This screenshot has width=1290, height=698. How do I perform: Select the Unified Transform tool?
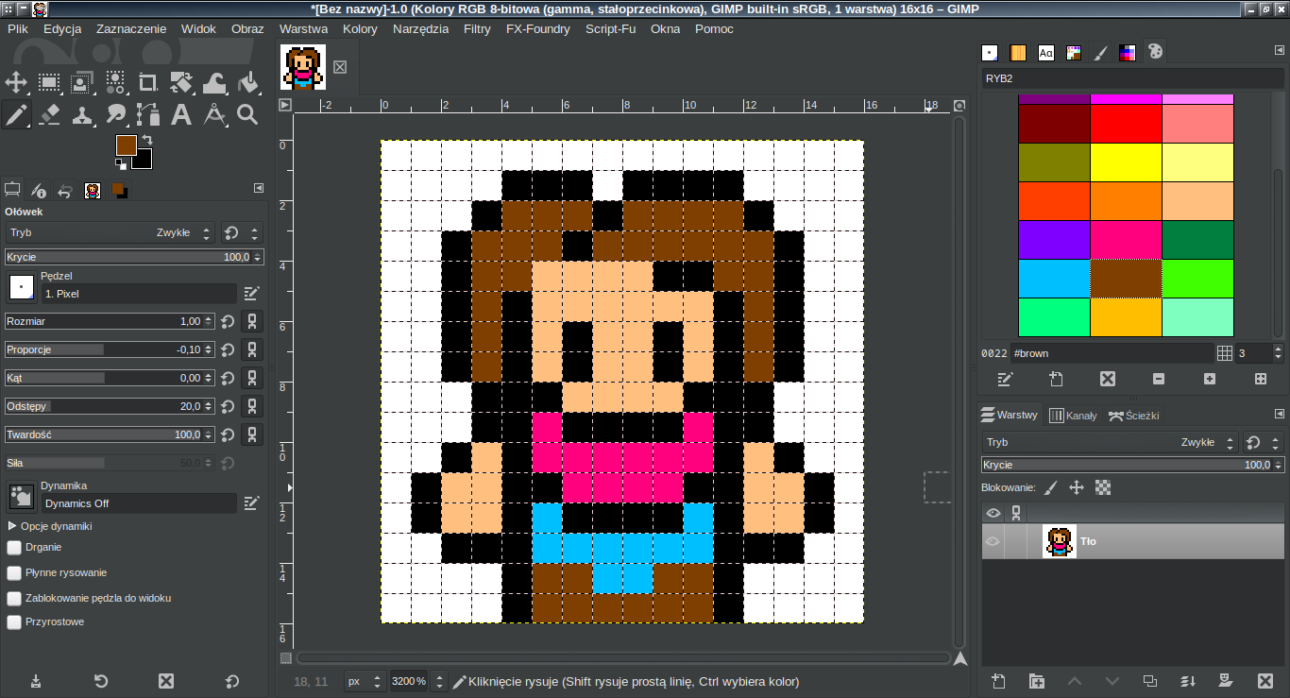tap(181, 82)
